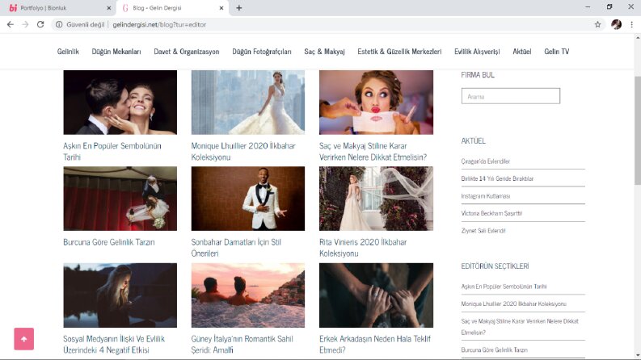Open 'Victoria Beckham Şaşırttı' sidebar link
Screen dimensions: 641x360
pyautogui.click(x=491, y=213)
